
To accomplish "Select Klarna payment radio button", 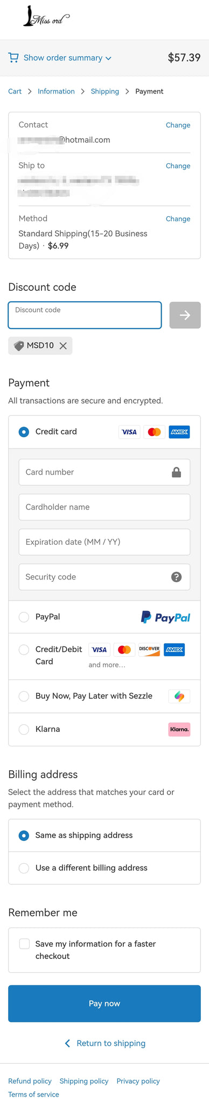I will [x=24, y=729].
